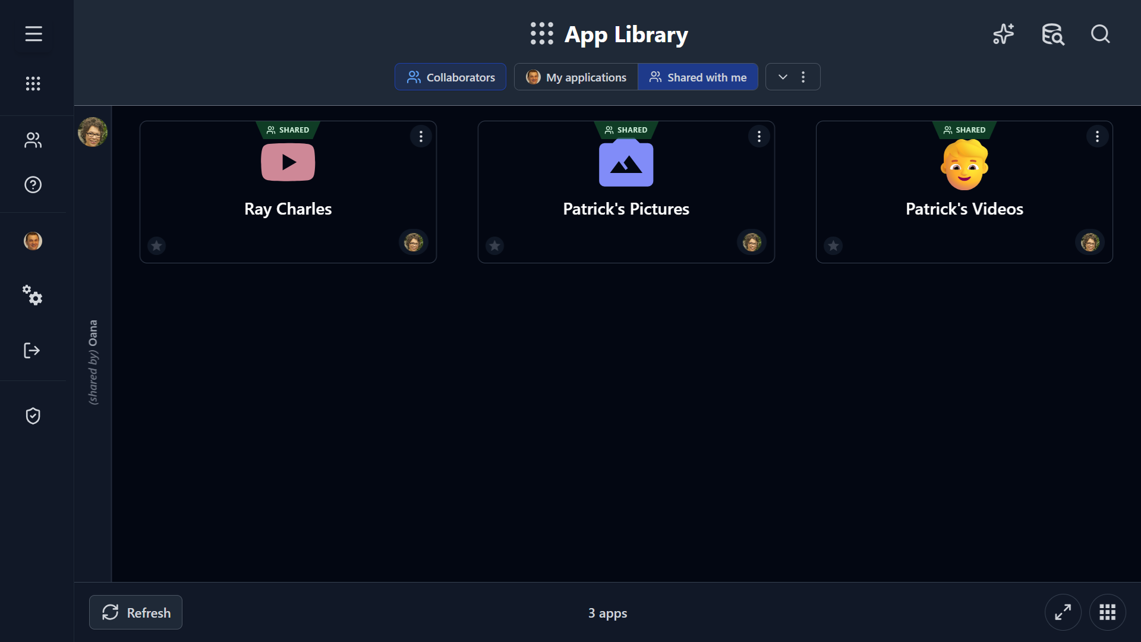Click the App Library dots icon in title
The image size is (1141, 642).
542,34
